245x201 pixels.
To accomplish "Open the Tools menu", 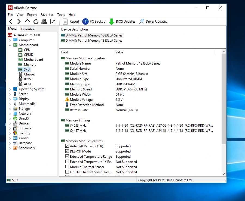I will [x=61, y=14].
